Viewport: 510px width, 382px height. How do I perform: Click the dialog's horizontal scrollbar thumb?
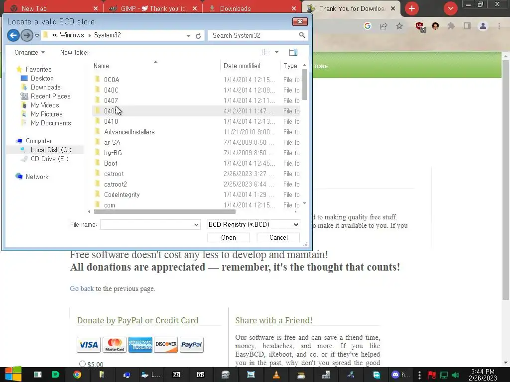[164, 212]
